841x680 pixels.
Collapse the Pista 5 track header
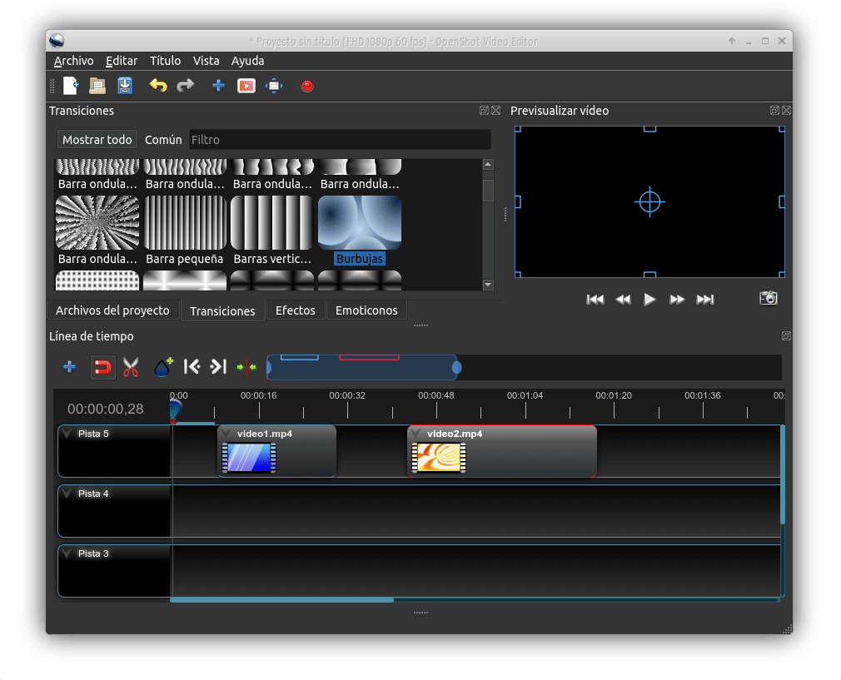(66, 433)
